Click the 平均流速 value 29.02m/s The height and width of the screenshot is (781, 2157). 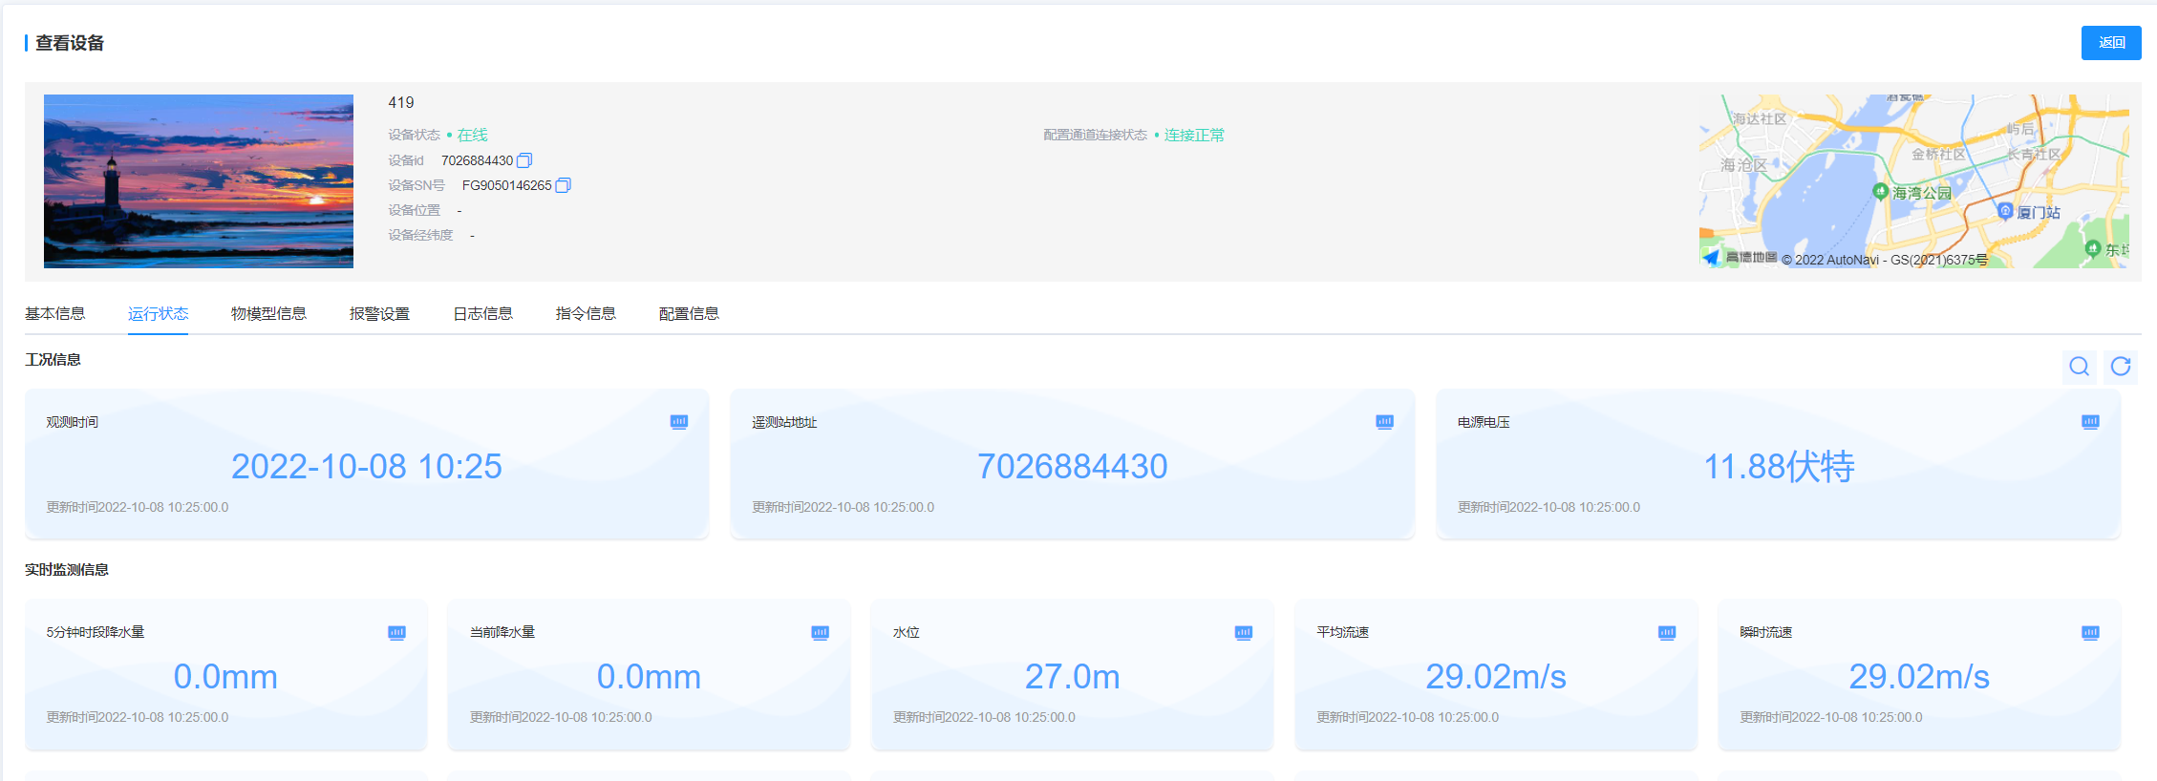(x=1496, y=676)
